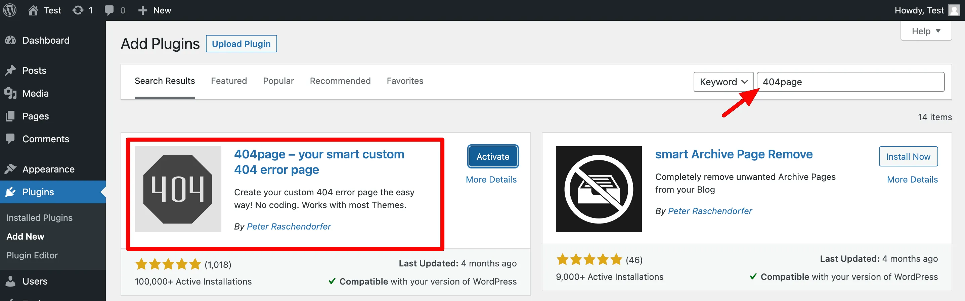The height and width of the screenshot is (301, 965).
Task: Click the Appearance paintbrush icon
Action: pos(10,169)
